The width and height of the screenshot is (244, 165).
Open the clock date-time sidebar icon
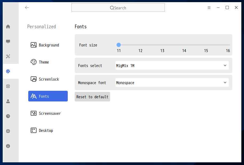8,116
